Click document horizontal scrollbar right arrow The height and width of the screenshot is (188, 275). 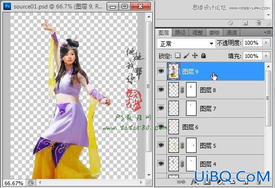point(141,183)
